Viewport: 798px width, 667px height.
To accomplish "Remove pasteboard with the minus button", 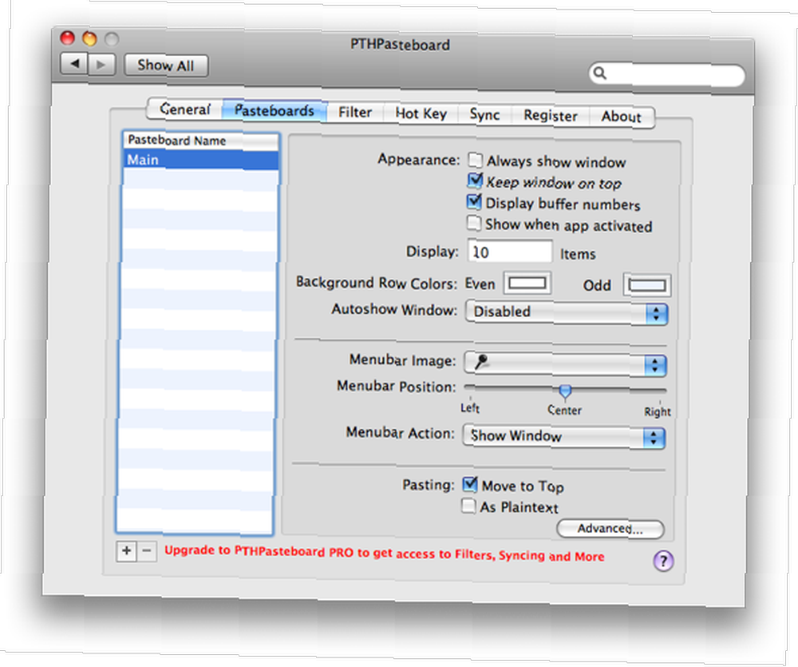I will (x=147, y=551).
